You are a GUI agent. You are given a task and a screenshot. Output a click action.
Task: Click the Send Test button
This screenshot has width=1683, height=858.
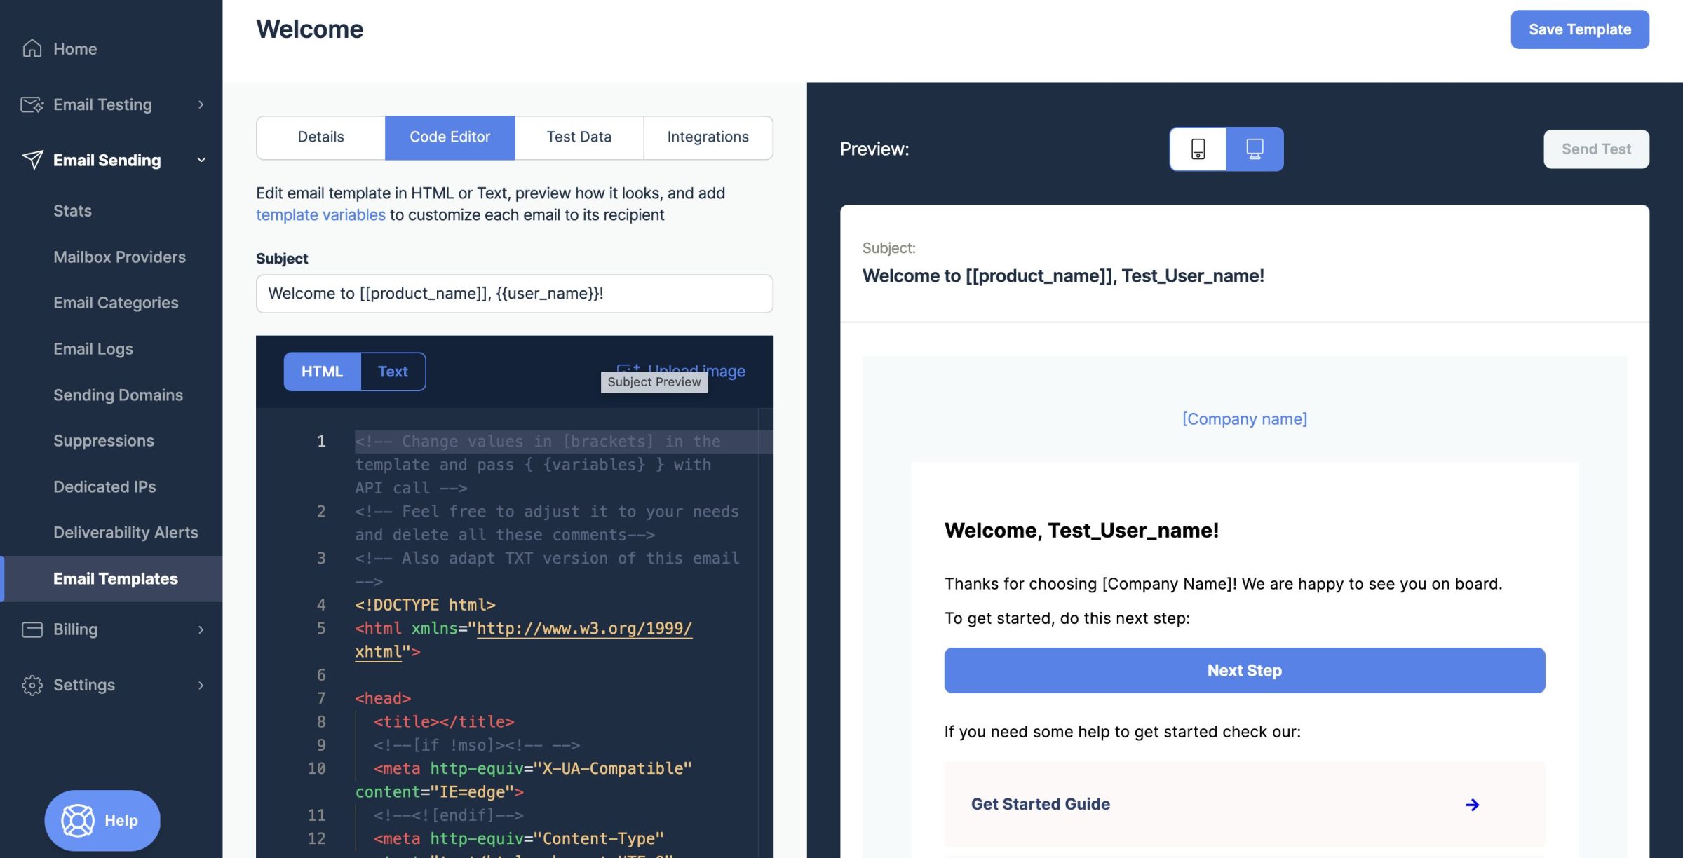1597,147
